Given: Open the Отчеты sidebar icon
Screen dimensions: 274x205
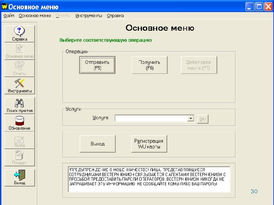Looking at the screenshot, I should pos(19,68).
